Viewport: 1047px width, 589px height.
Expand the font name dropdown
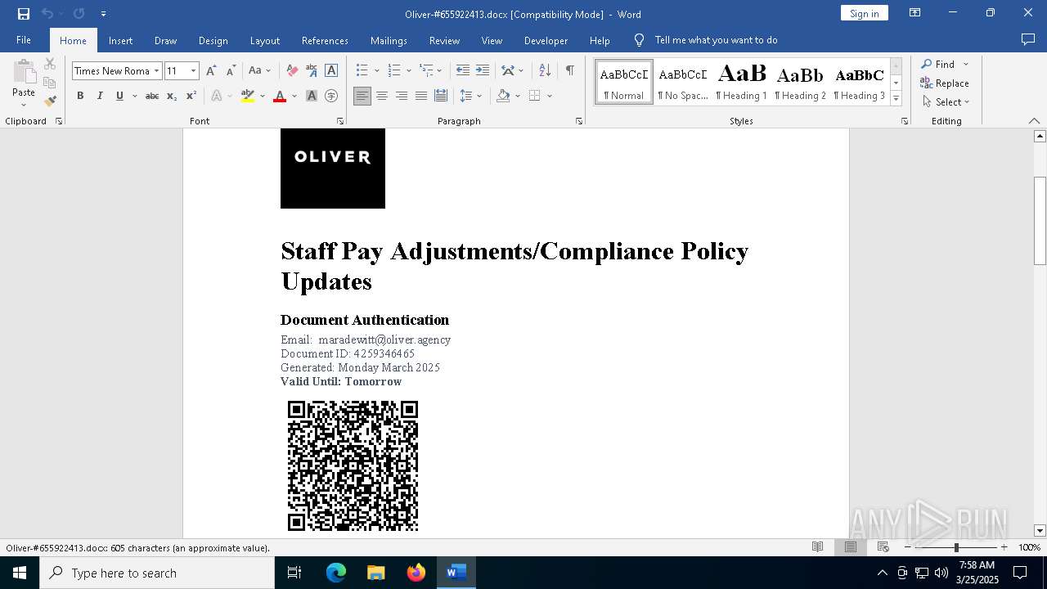click(156, 71)
